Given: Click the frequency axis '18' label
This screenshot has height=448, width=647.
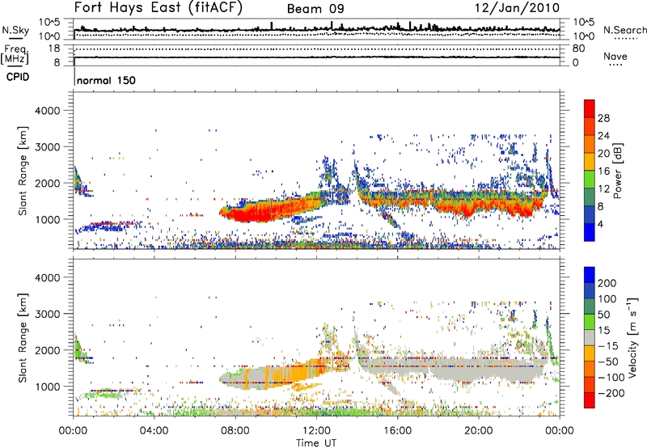Looking at the screenshot, I should [54, 49].
